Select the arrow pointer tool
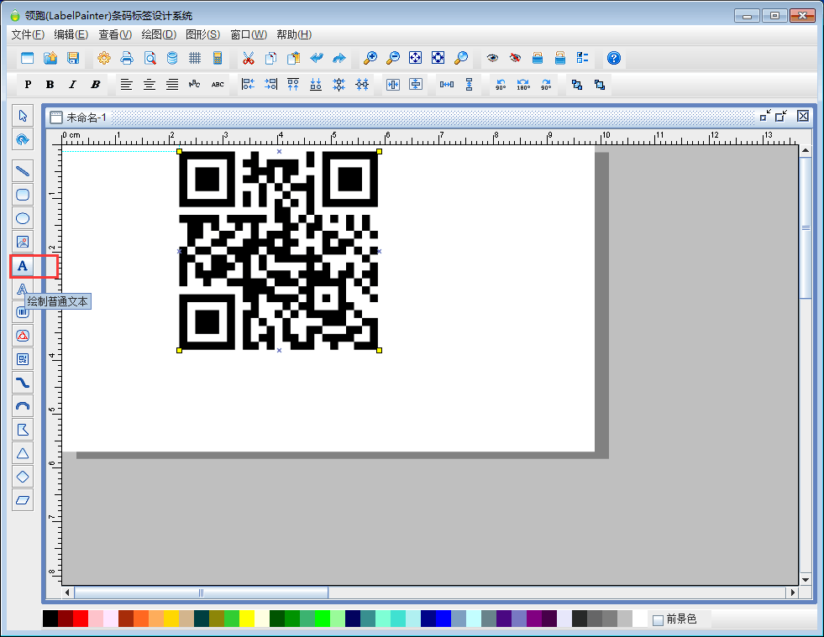 (x=23, y=116)
